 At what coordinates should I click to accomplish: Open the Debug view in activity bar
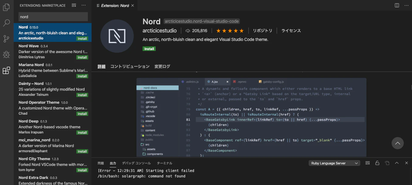6,55
